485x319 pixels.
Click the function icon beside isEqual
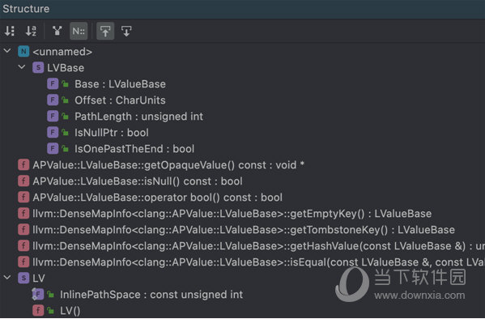click(23, 262)
